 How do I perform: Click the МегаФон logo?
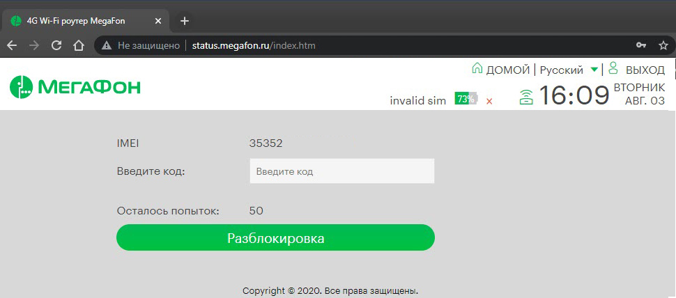click(x=75, y=87)
